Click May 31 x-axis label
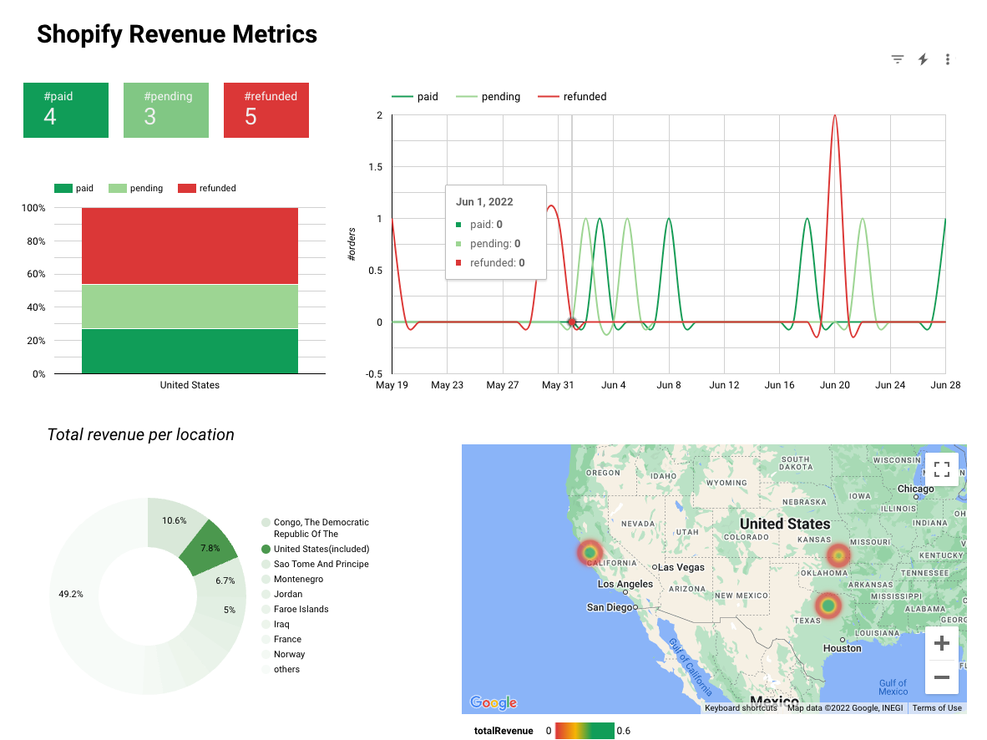Viewport: 987px width, 740px height. point(558,385)
